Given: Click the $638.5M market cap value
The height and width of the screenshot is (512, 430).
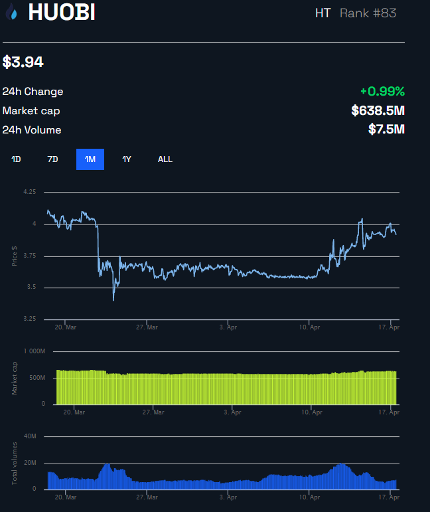Looking at the screenshot, I should 378,110.
